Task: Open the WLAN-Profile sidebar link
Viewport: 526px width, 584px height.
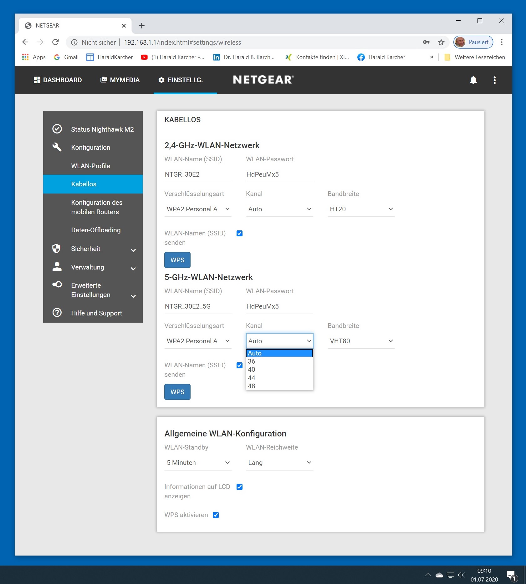Action: (x=90, y=166)
